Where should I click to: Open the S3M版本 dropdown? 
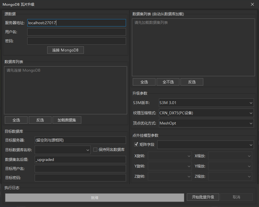[x=206, y=103]
